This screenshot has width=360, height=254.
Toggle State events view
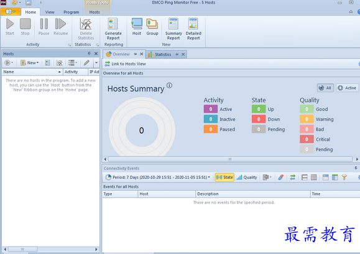[224, 177]
